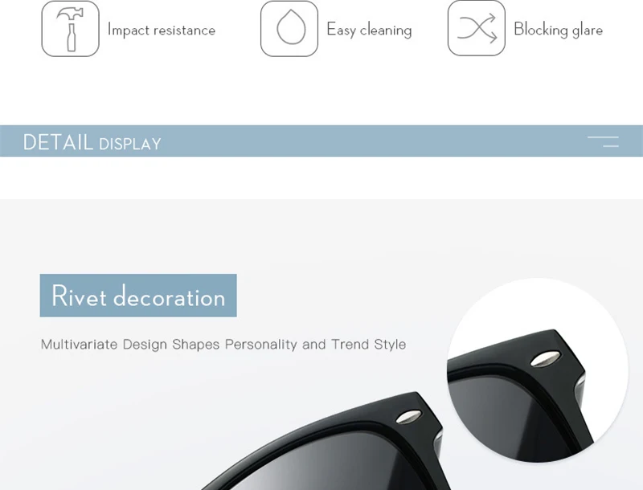Tap the crossing arrows Blocking glare icon
The height and width of the screenshot is (490, 643).
(x=476, y=28)
